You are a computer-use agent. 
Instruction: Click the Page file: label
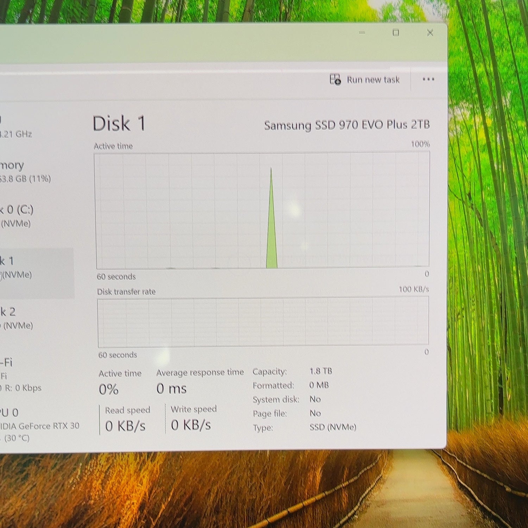(270, 414)
